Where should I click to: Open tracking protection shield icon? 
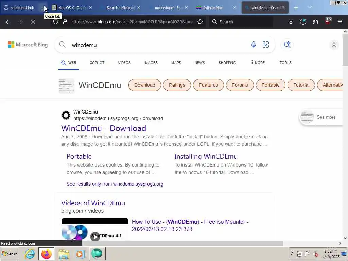coord(56,22)
